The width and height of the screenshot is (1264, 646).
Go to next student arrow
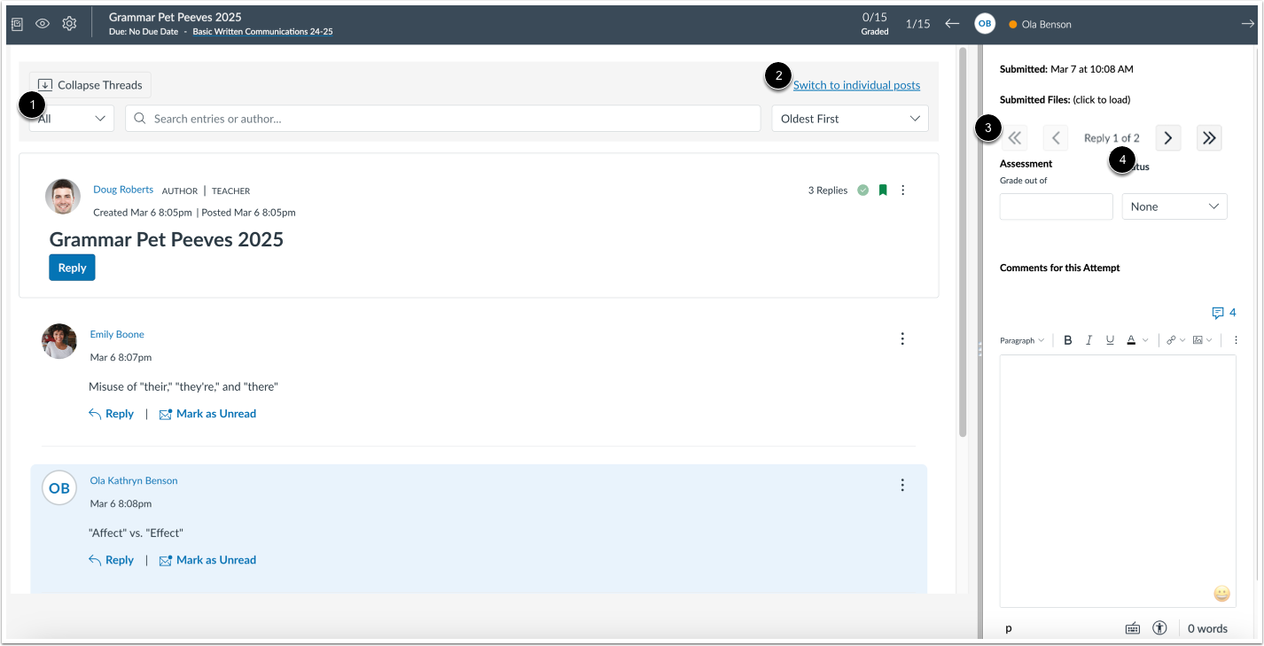pos(1247,24)
